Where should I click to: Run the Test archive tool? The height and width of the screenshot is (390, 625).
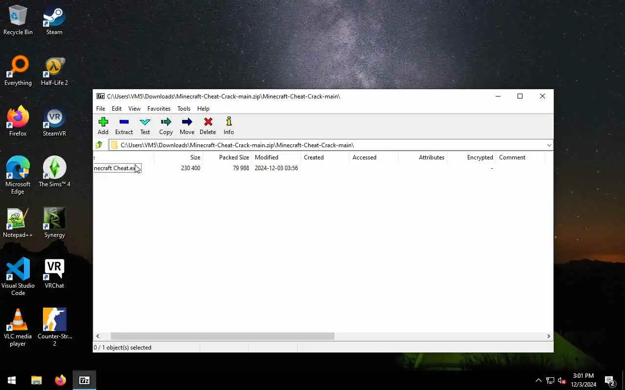point(145,126)
